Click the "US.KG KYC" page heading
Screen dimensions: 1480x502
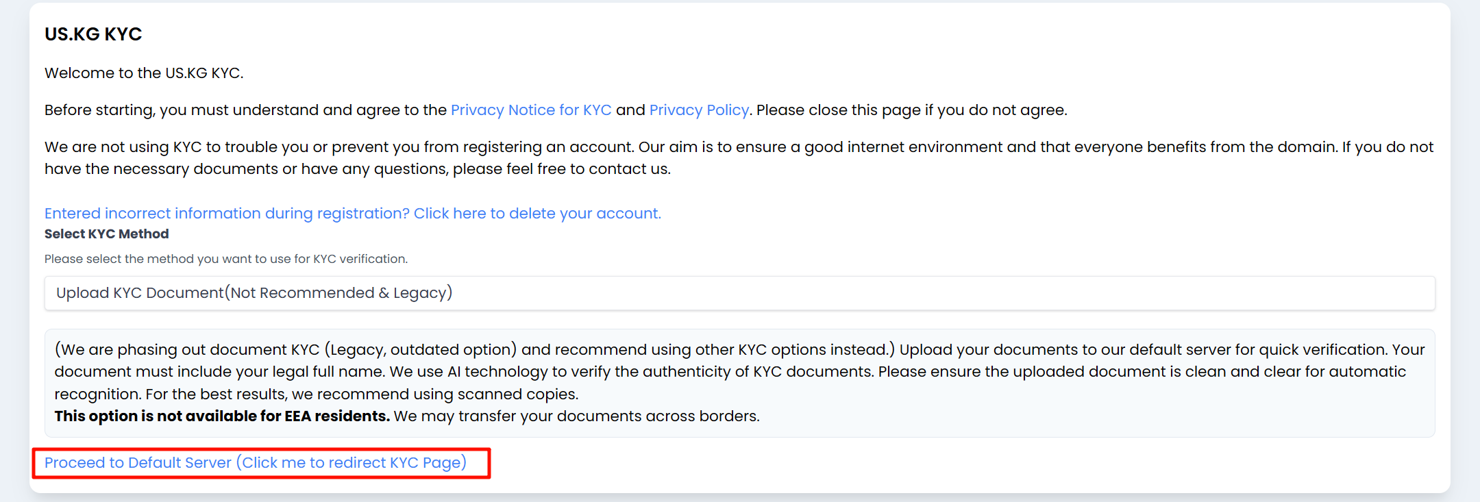(x=93, y=34)
